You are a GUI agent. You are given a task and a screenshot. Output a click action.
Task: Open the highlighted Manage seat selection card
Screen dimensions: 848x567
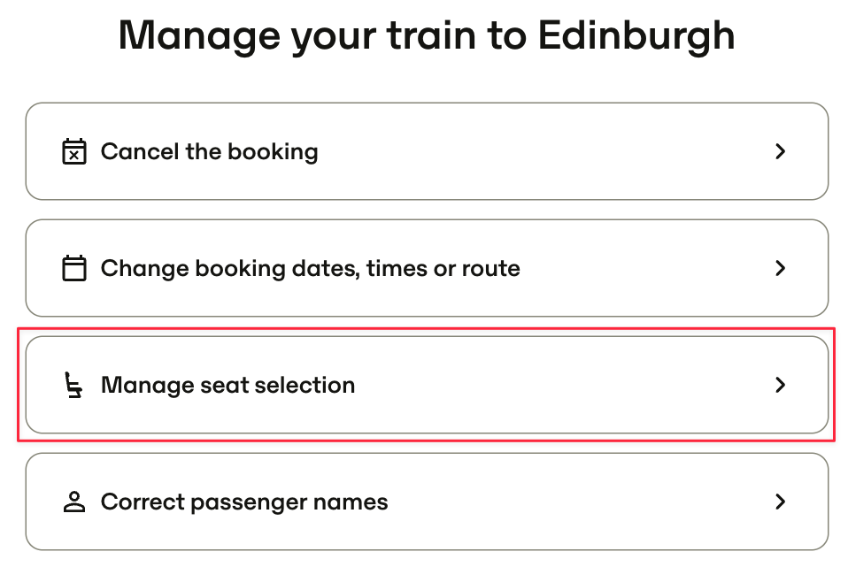[428, 385]
